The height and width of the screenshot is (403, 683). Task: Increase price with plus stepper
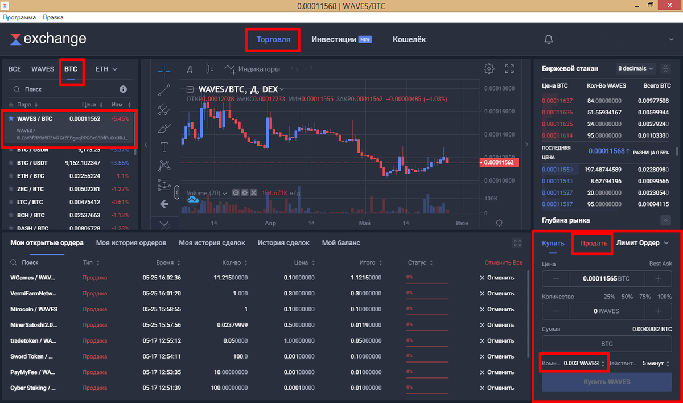[x=659, y=279]
